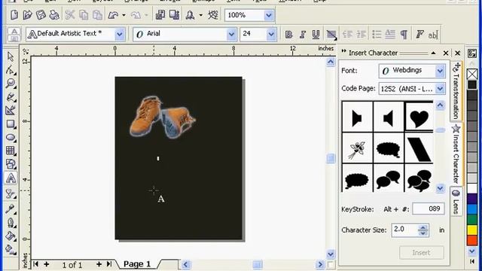
Task: Click the New document icon
Action: 14,15
